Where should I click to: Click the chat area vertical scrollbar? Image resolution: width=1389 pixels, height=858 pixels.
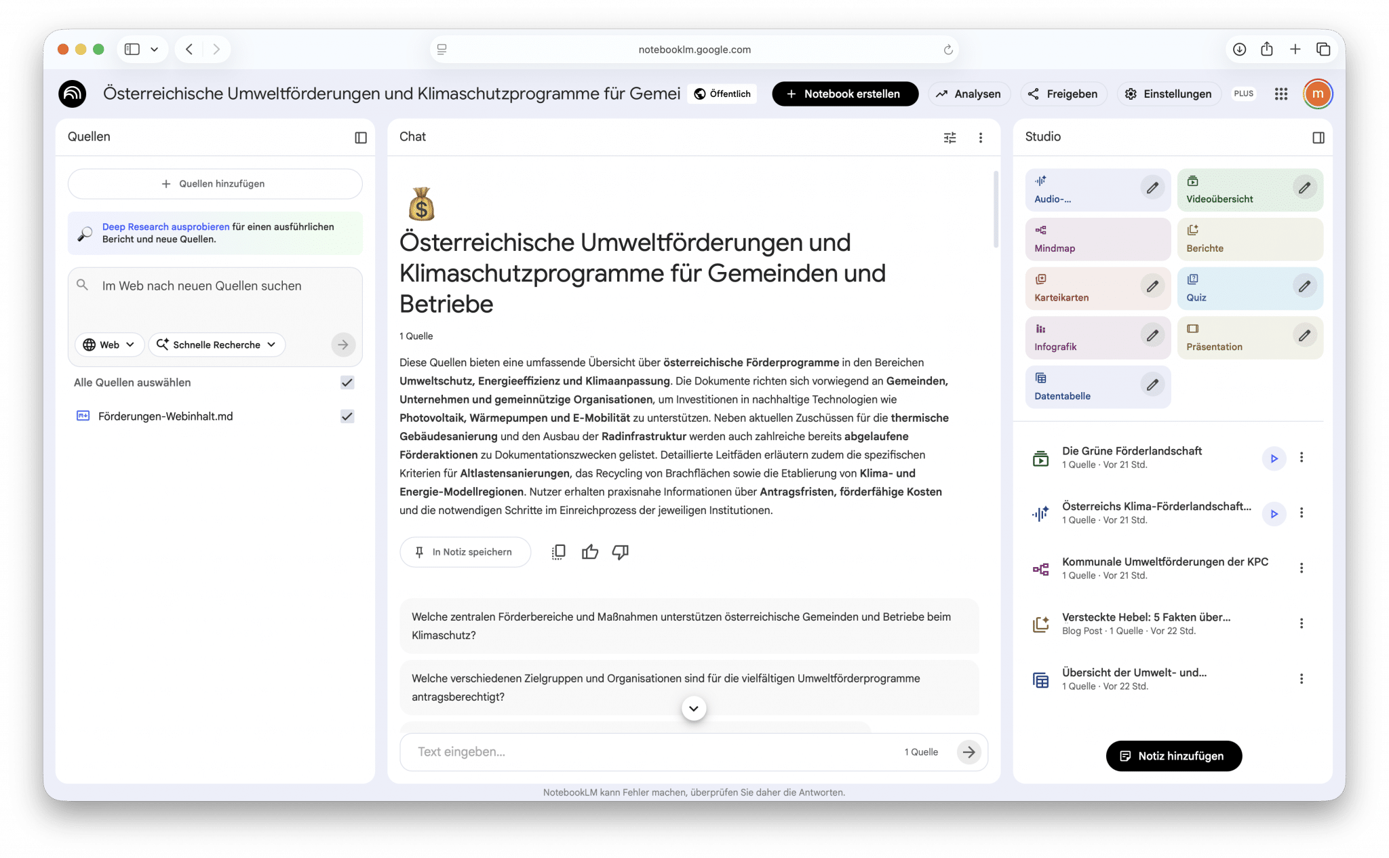pyautogui.click(x=996, y=210)
